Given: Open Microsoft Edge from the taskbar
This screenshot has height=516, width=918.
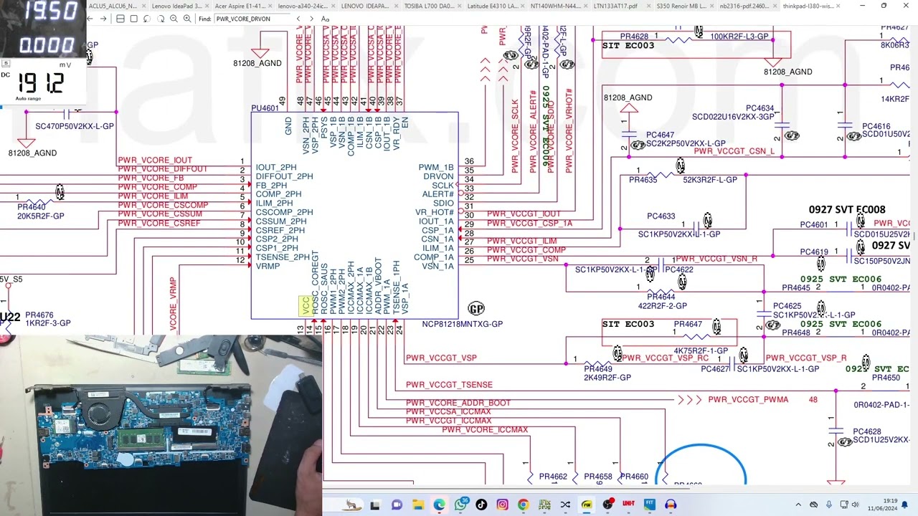Looking at the screenshot, I should pos(439,505).
